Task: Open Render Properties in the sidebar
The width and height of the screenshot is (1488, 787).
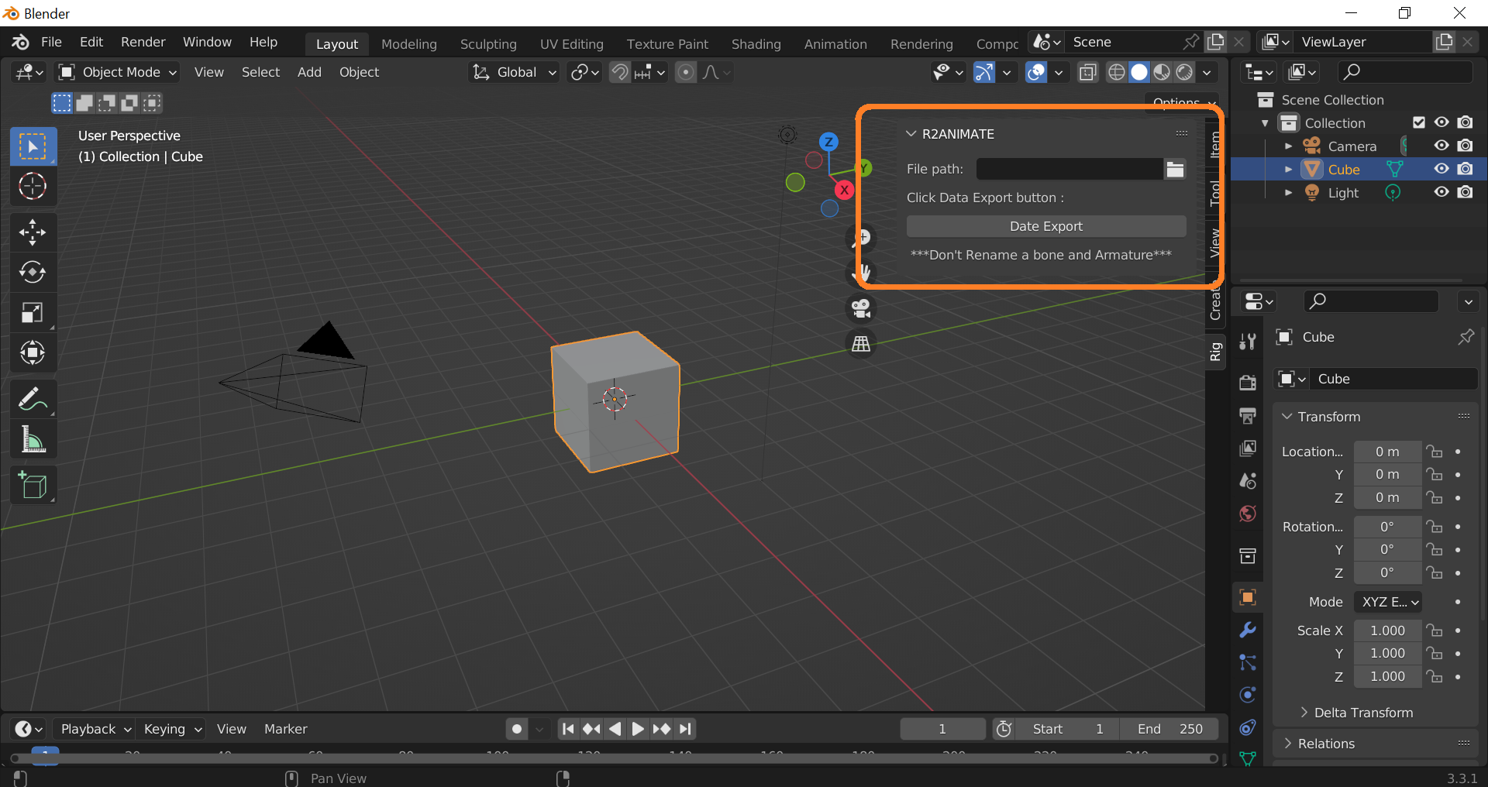Action: click(1248, 382)
